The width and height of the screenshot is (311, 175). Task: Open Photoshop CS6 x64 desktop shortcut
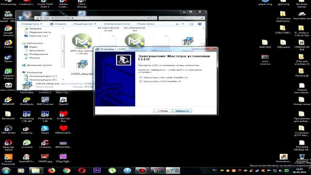click(x=27, y=117)
